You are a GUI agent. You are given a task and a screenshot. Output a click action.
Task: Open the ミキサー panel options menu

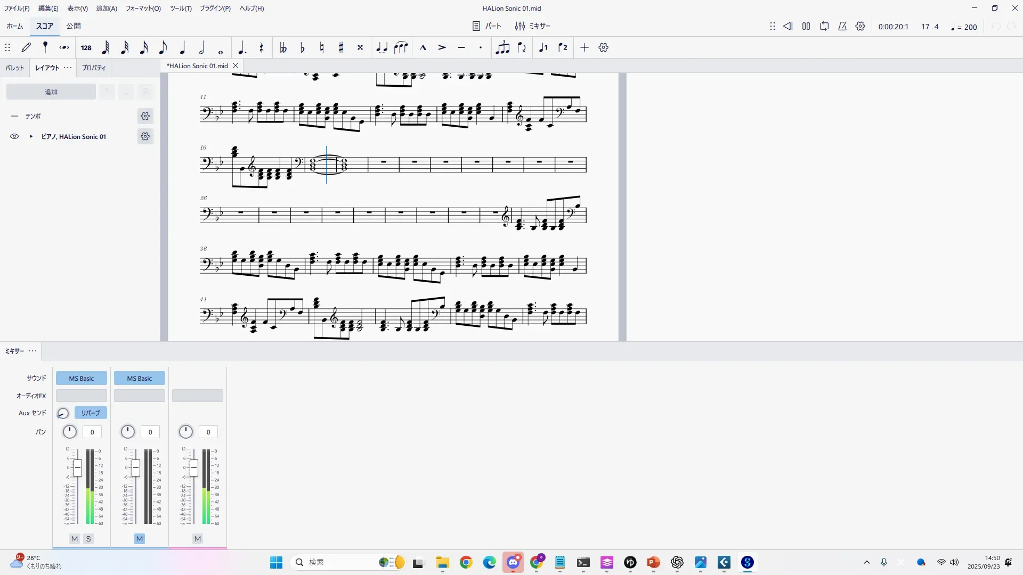(33, 351)
